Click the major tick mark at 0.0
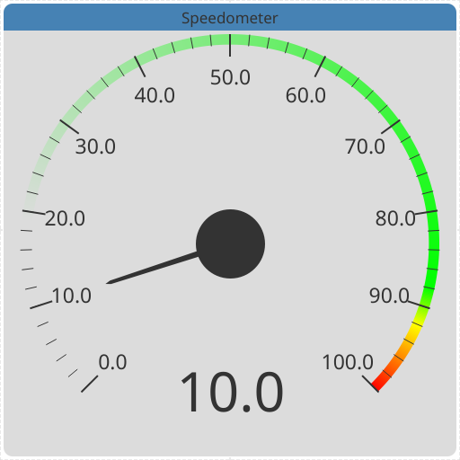The width and height of the screenshot is (460, 460). pos(90,384)
